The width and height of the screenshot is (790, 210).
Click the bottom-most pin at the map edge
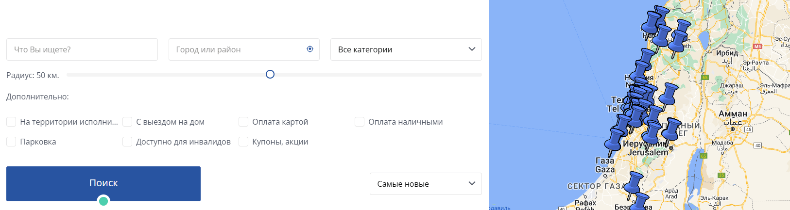(641, 201)
